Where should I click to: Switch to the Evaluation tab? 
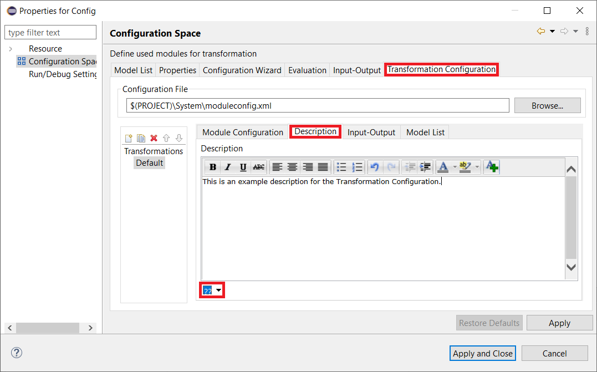tap(307, 70)
